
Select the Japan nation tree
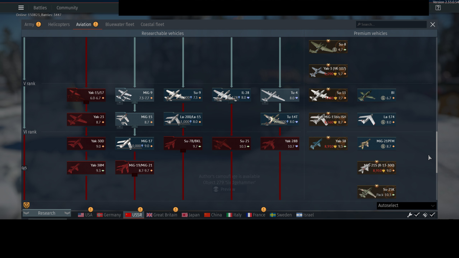click(190, 215)
